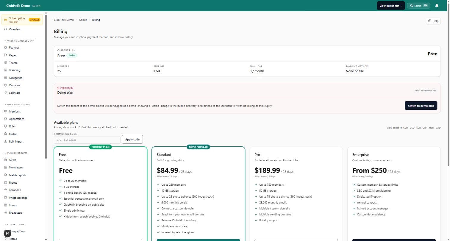View prices in GBP

pos(425,128)
